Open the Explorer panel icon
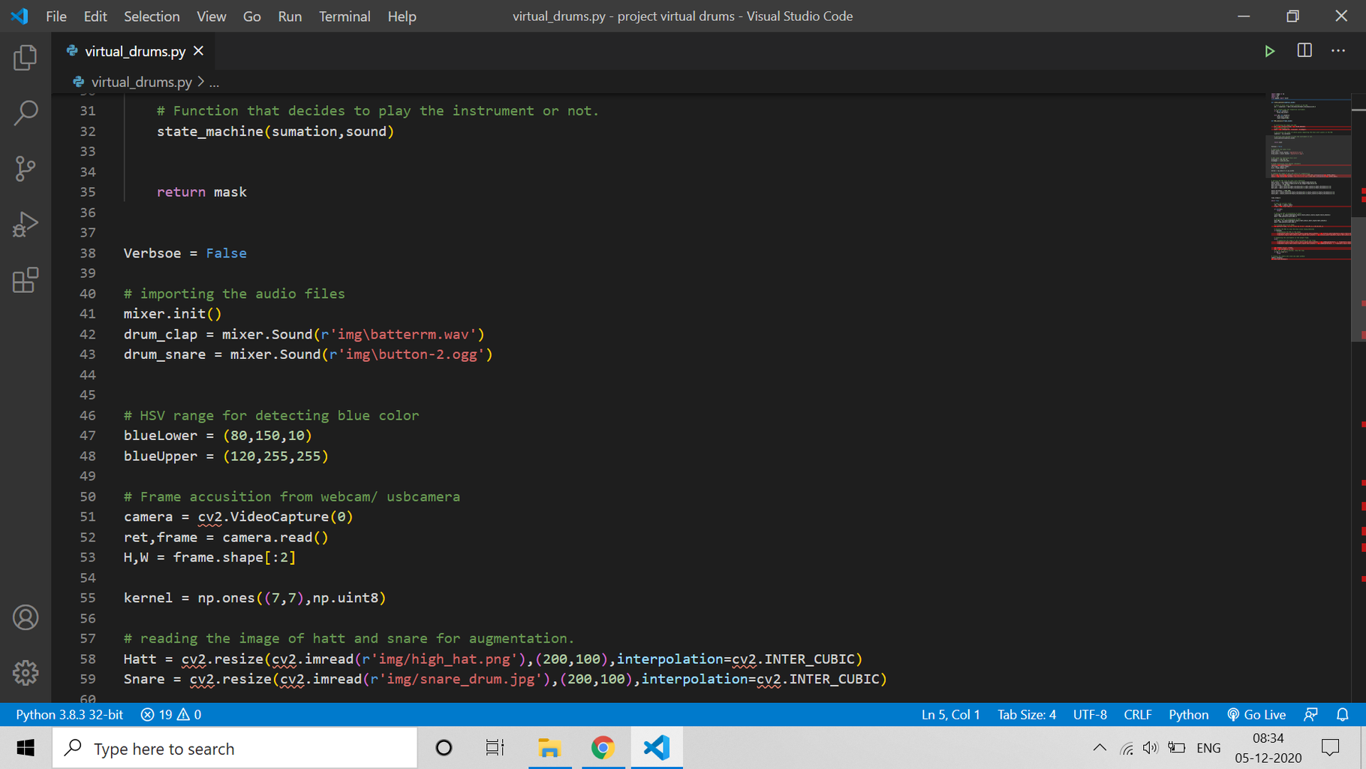The height and width of the screenshot is (769, 1366). (26, 58)
